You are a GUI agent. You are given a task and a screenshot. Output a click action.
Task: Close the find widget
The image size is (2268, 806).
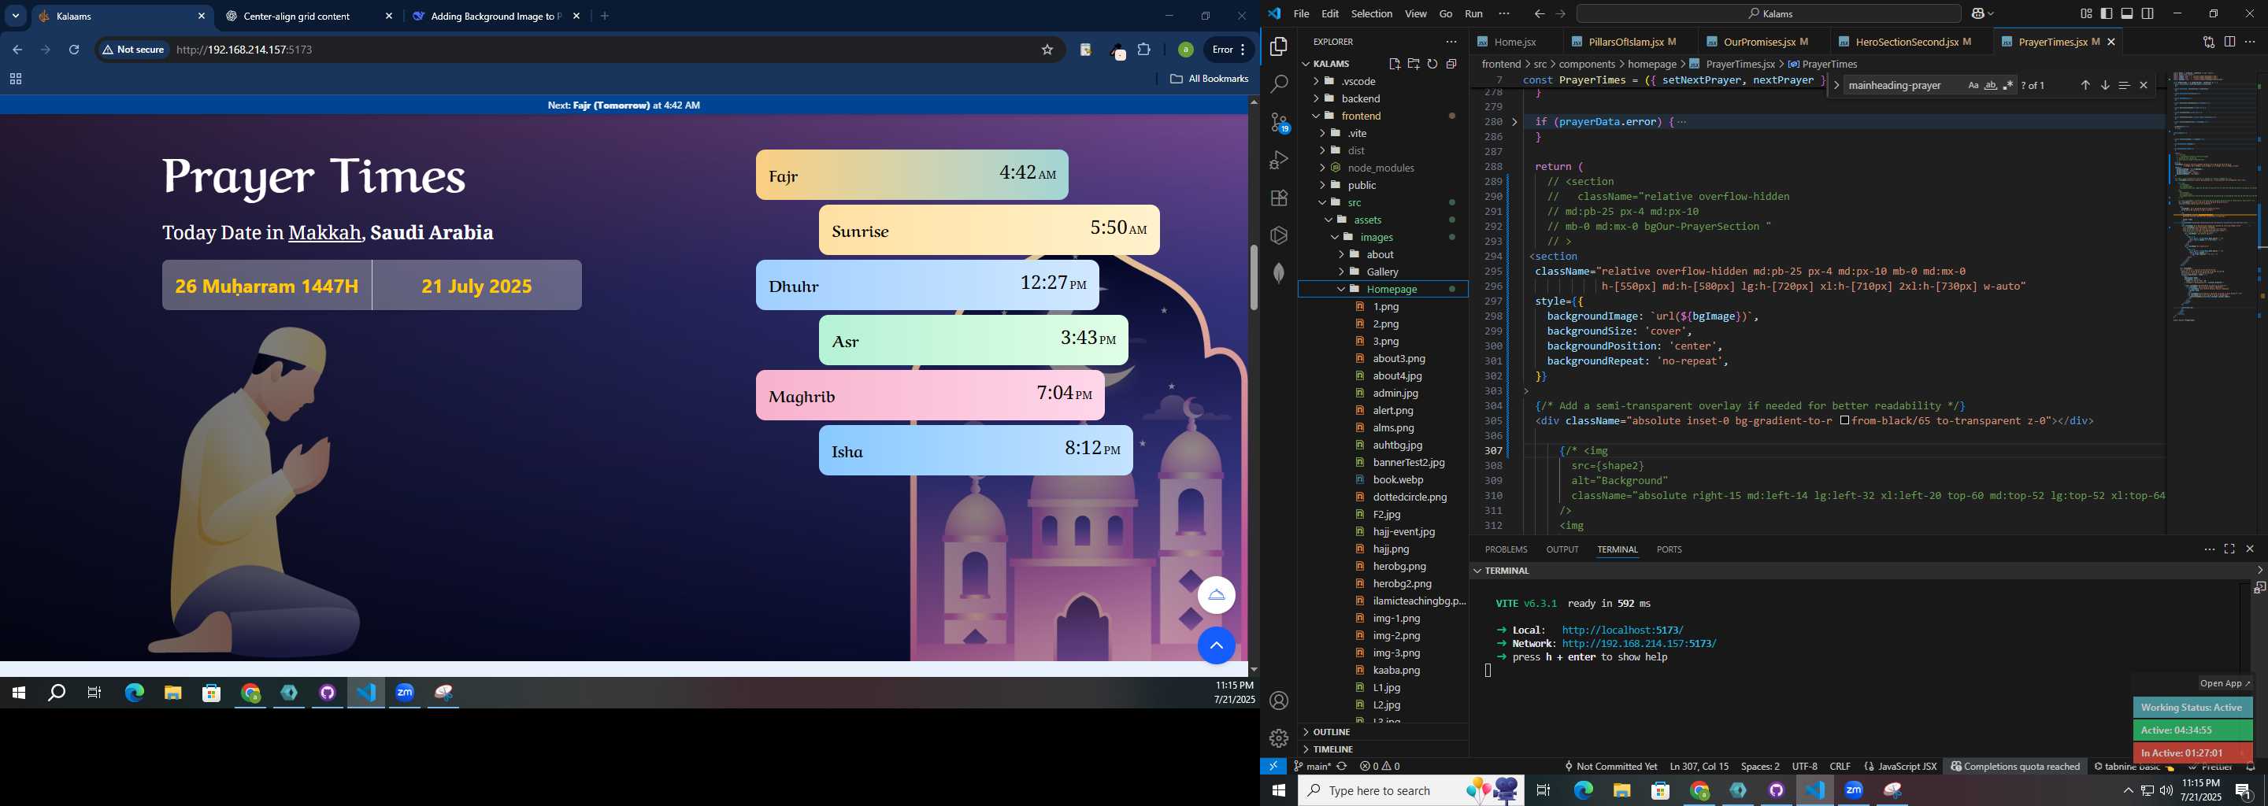point(2144,85)
